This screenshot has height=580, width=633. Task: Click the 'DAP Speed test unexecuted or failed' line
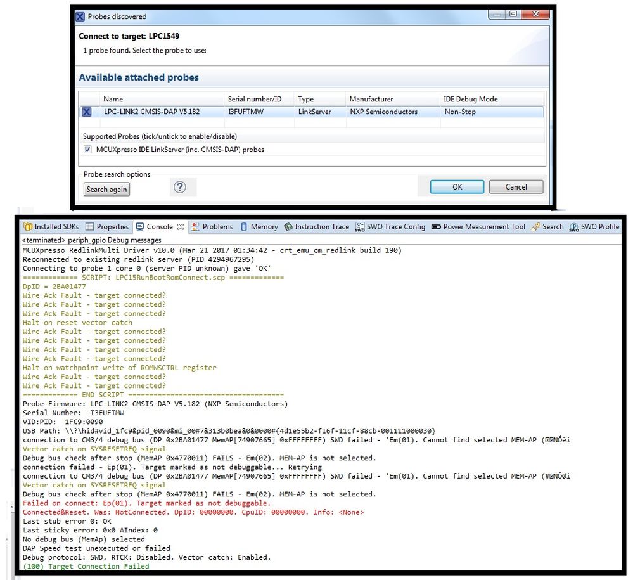coord(96,548)
